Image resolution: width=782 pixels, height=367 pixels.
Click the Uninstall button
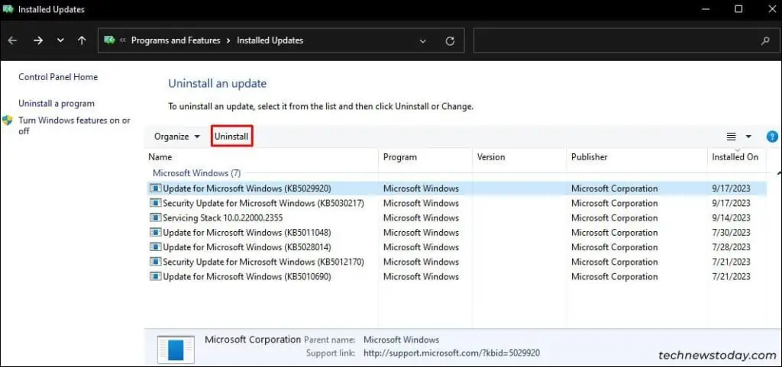231,137
